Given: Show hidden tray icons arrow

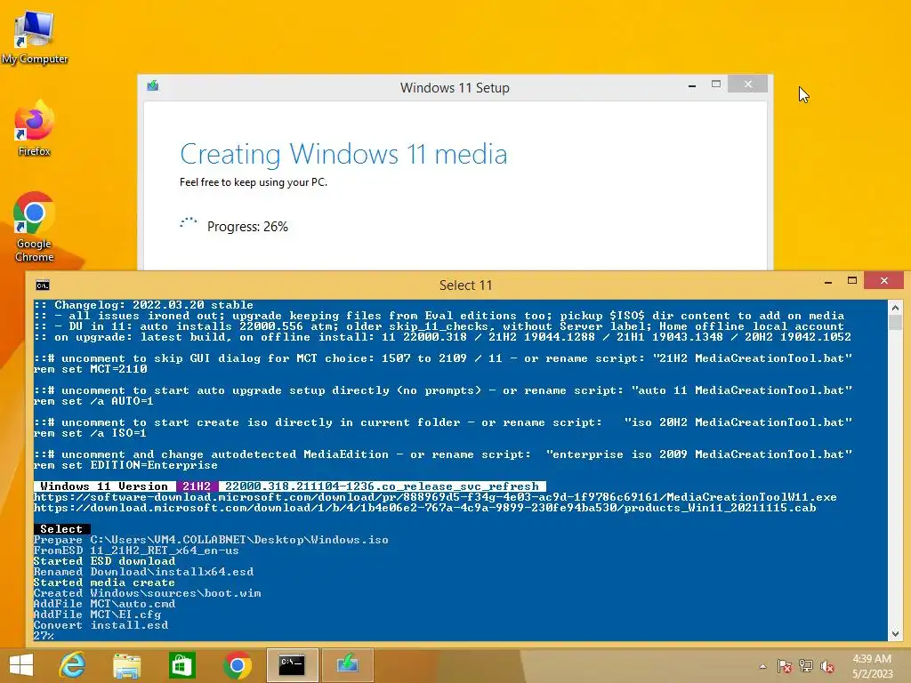Looking at the screenshot, I should click(x=762, y=666).
